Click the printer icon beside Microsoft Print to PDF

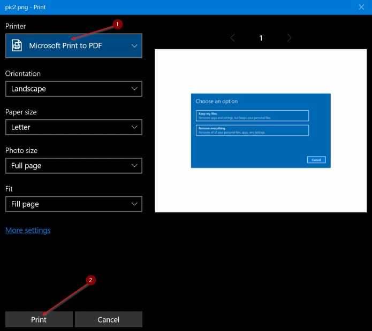tap(17, 46)
